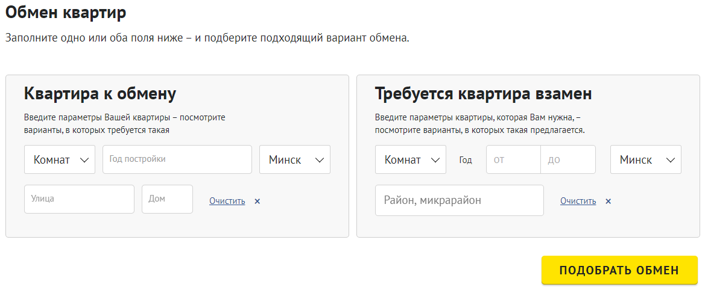The width and height of the screenshot is (708, 293).
Task: Focus the year 'от' field
Action: [x=513, y=160]
